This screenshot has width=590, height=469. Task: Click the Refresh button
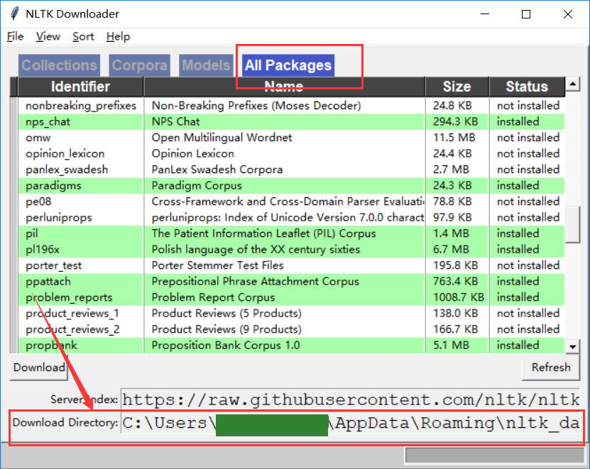pos(551,367)
